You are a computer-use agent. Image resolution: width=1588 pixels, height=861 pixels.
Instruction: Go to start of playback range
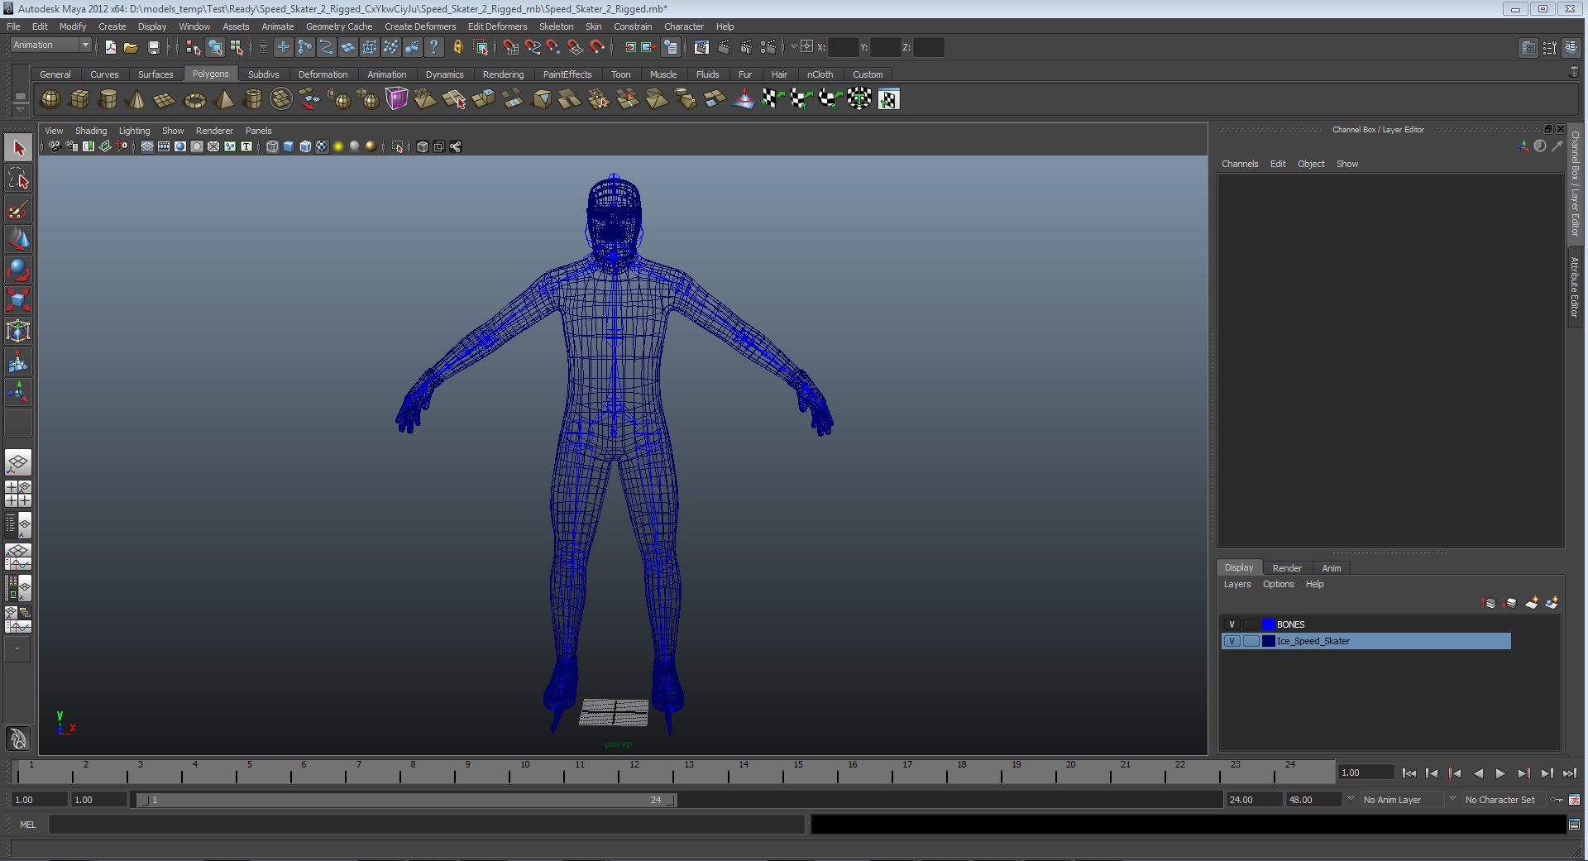[1409, 773]
